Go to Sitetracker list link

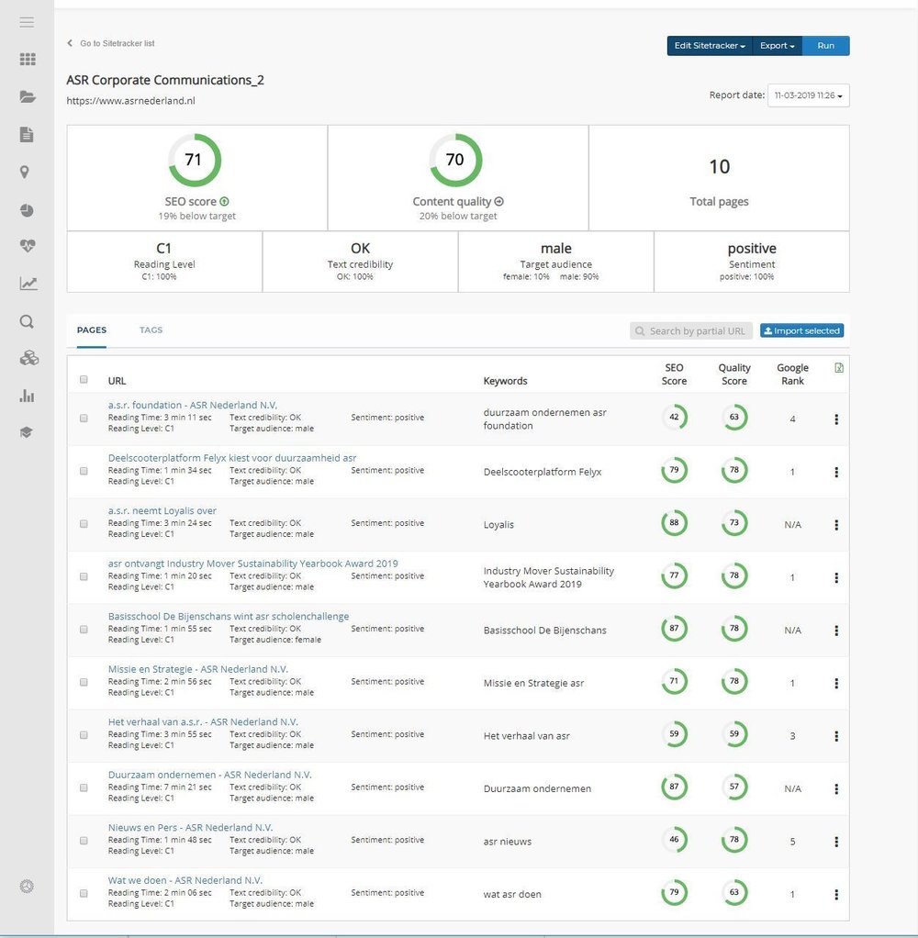(x=111, y=43)
